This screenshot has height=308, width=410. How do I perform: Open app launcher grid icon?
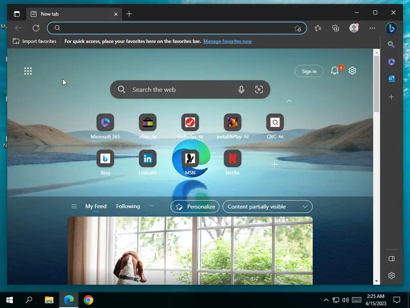[x=28, y=71]
